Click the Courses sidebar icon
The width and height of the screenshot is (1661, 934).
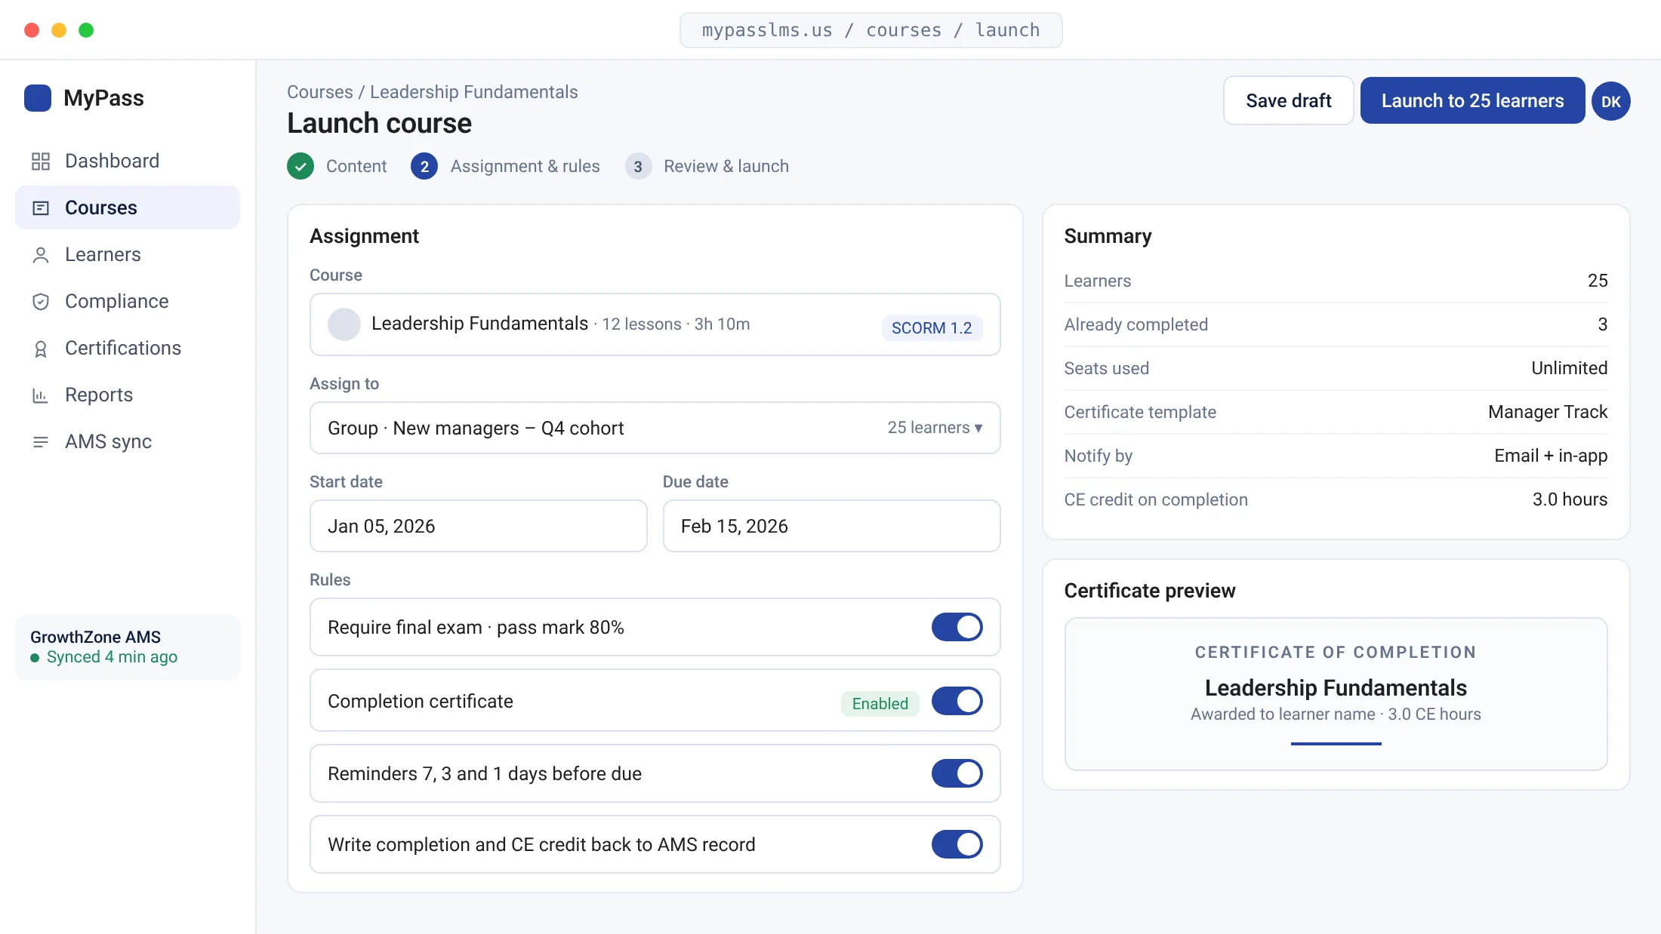[x=41, y=207]
